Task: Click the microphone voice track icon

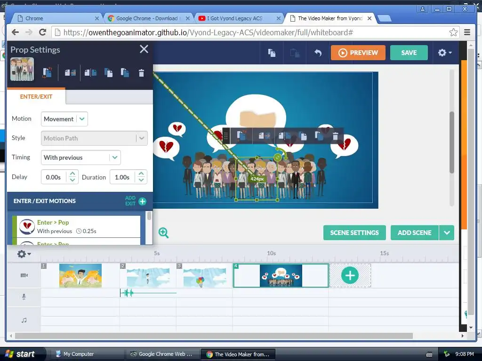Action: point(24,297)
